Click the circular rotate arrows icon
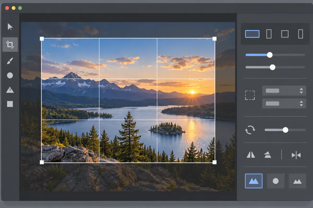Viewport: 313px width, 208px height. point(250,130)
